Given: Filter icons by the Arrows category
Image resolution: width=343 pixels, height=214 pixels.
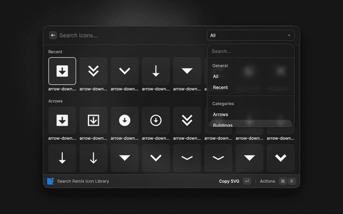Looking at the screenshot, I should 220,114.
